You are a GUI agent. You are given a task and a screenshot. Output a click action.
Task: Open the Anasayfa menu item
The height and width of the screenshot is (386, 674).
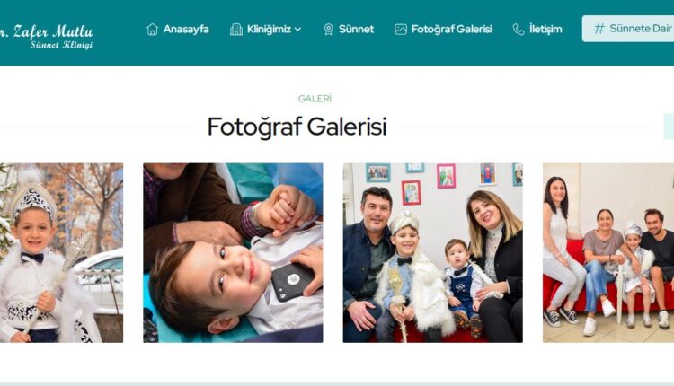(178, 30)
